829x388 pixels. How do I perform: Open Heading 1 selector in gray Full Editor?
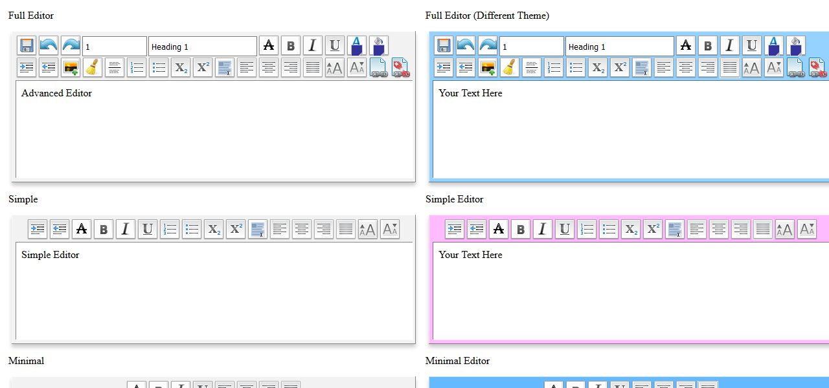[203, 46]
